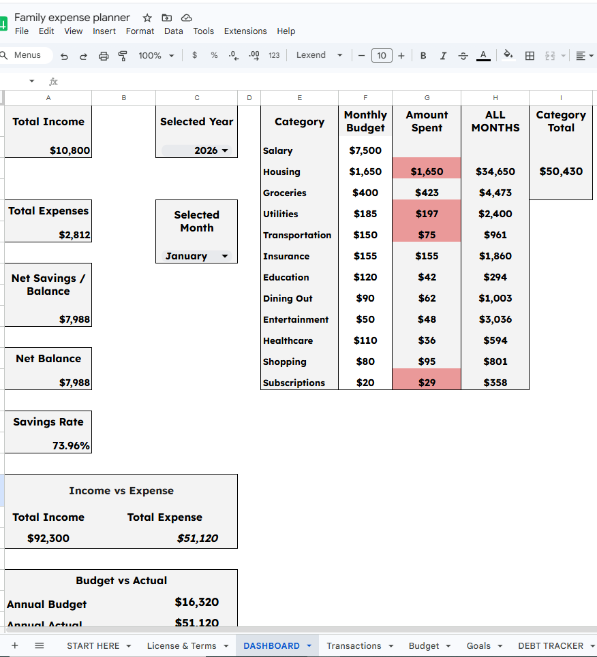The height and width of the screenshot is (657, 597).
Task: Click the undo arrow
Action: click(x=64, y=56)
